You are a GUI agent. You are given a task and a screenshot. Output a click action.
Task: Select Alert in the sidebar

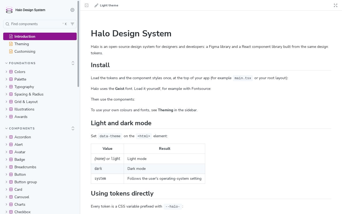point(40,144)
